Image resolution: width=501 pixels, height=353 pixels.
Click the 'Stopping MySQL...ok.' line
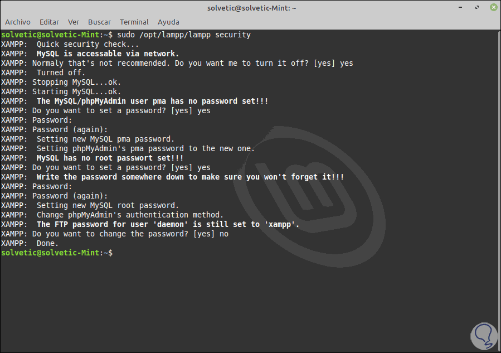tap(61, 82)
